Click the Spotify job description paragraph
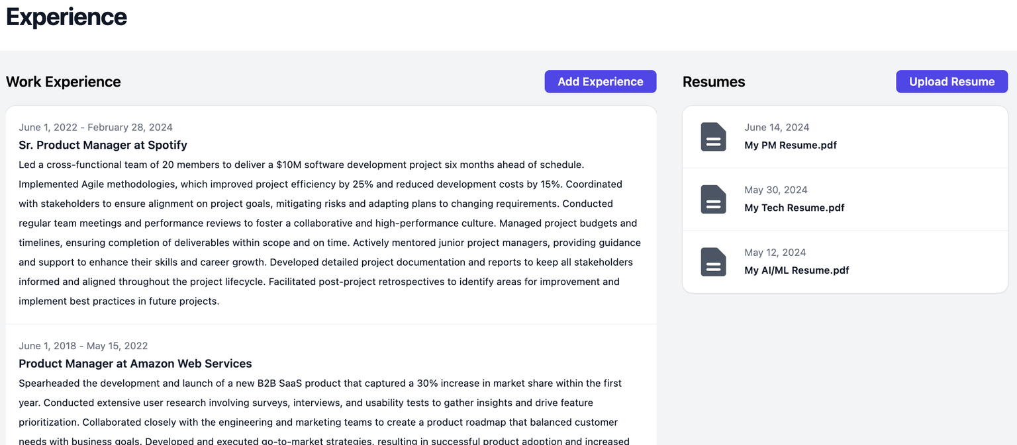 [330, 233]
